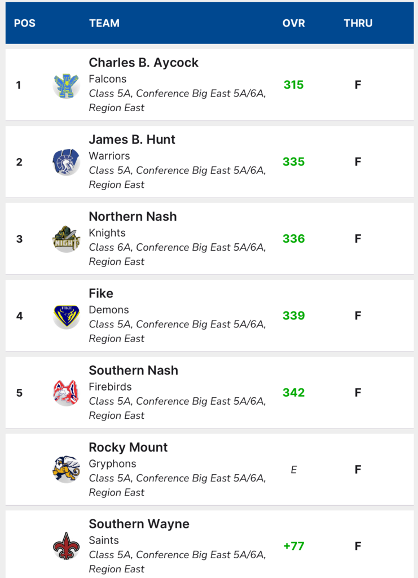Select the Southern Nash team name
The image size is (418, 578).
coord(133,370)
